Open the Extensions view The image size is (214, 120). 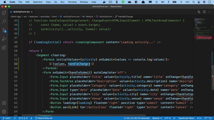coord(4,47)
